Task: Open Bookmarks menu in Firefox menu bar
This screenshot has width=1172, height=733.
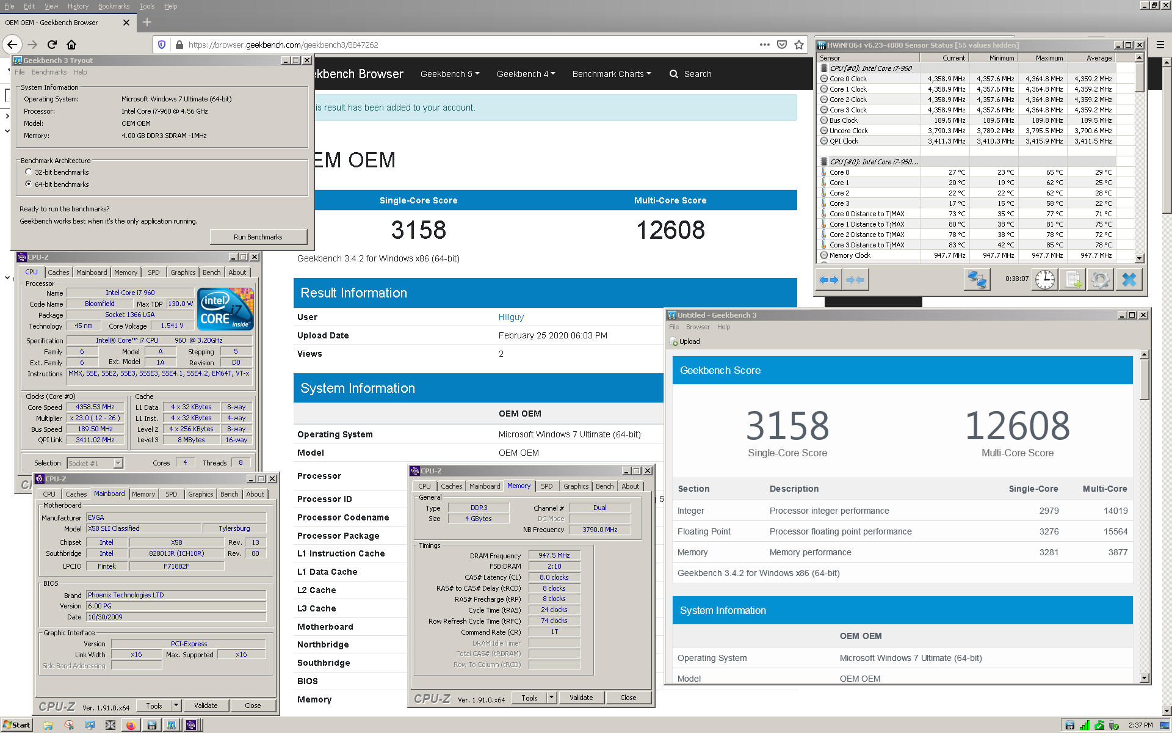Action: [x=114, y=6]
